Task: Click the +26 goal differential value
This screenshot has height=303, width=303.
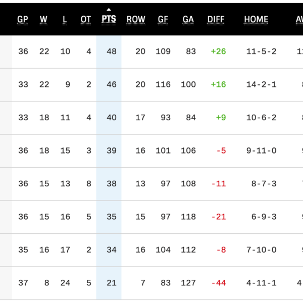Action: 218,51
